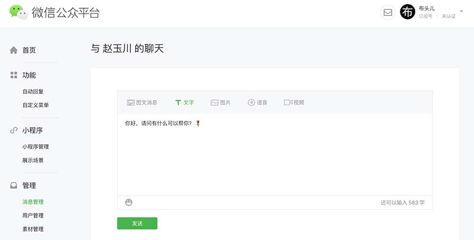Viewport: 474px width, 240px height.
Task: Open 自定义菜单 in the sidebar
Action: click(36, 105)
